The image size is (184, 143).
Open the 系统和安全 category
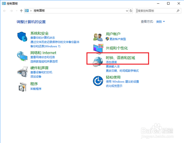tap(39, 33)
